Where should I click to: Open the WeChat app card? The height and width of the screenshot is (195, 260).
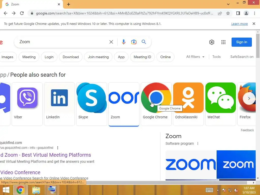(x=221, y=104)
